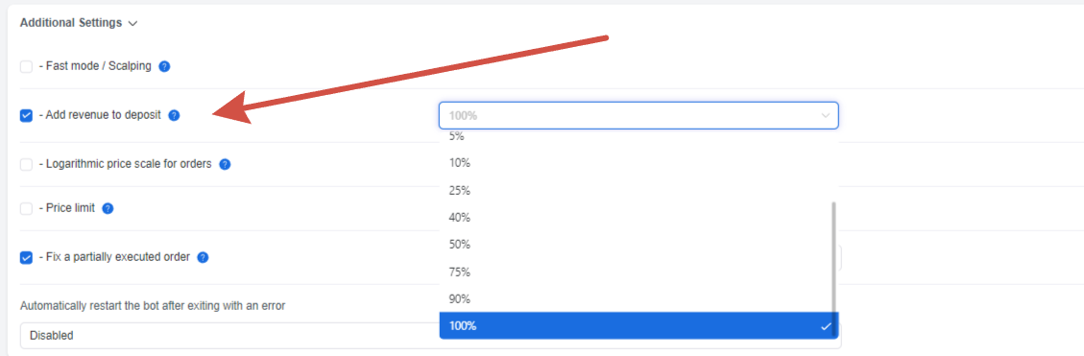Close the revenue percentage dropdown arrow
This screenshot has width=1084, height=356.
(x=826, y=115)
